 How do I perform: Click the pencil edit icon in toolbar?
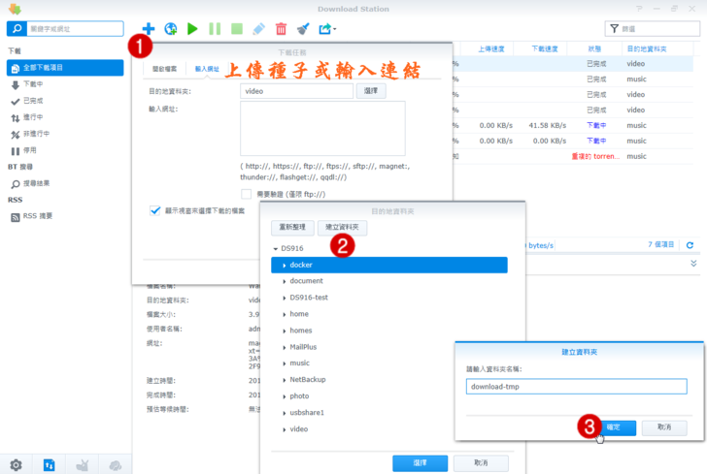click(x=258, y=29)
